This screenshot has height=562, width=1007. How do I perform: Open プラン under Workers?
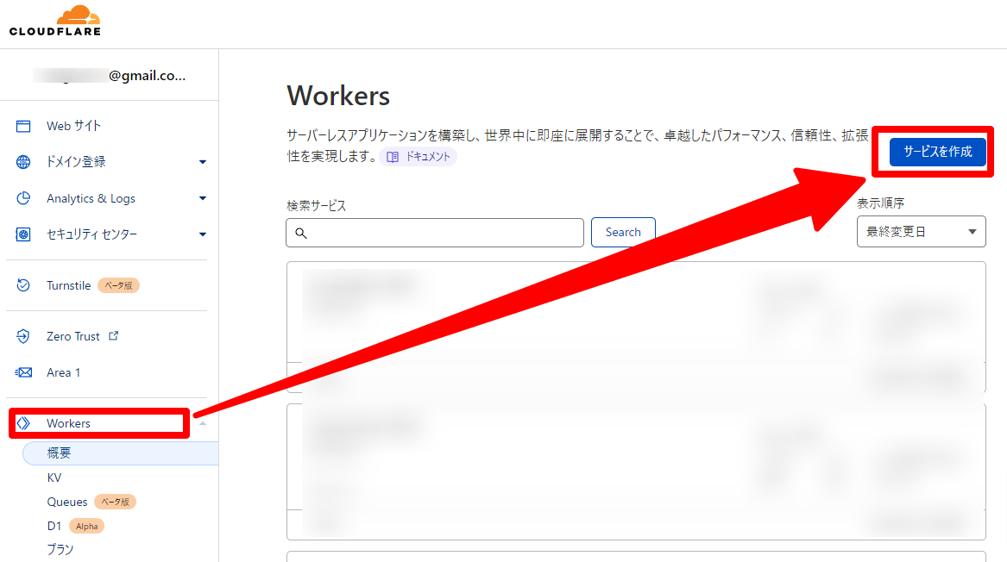coord(60,550)
